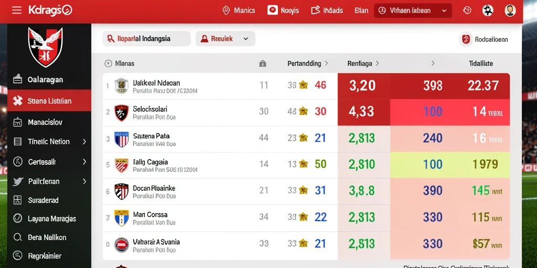
Task: Click the Layana Maragas check icon
Action: [x=17, y=218]
